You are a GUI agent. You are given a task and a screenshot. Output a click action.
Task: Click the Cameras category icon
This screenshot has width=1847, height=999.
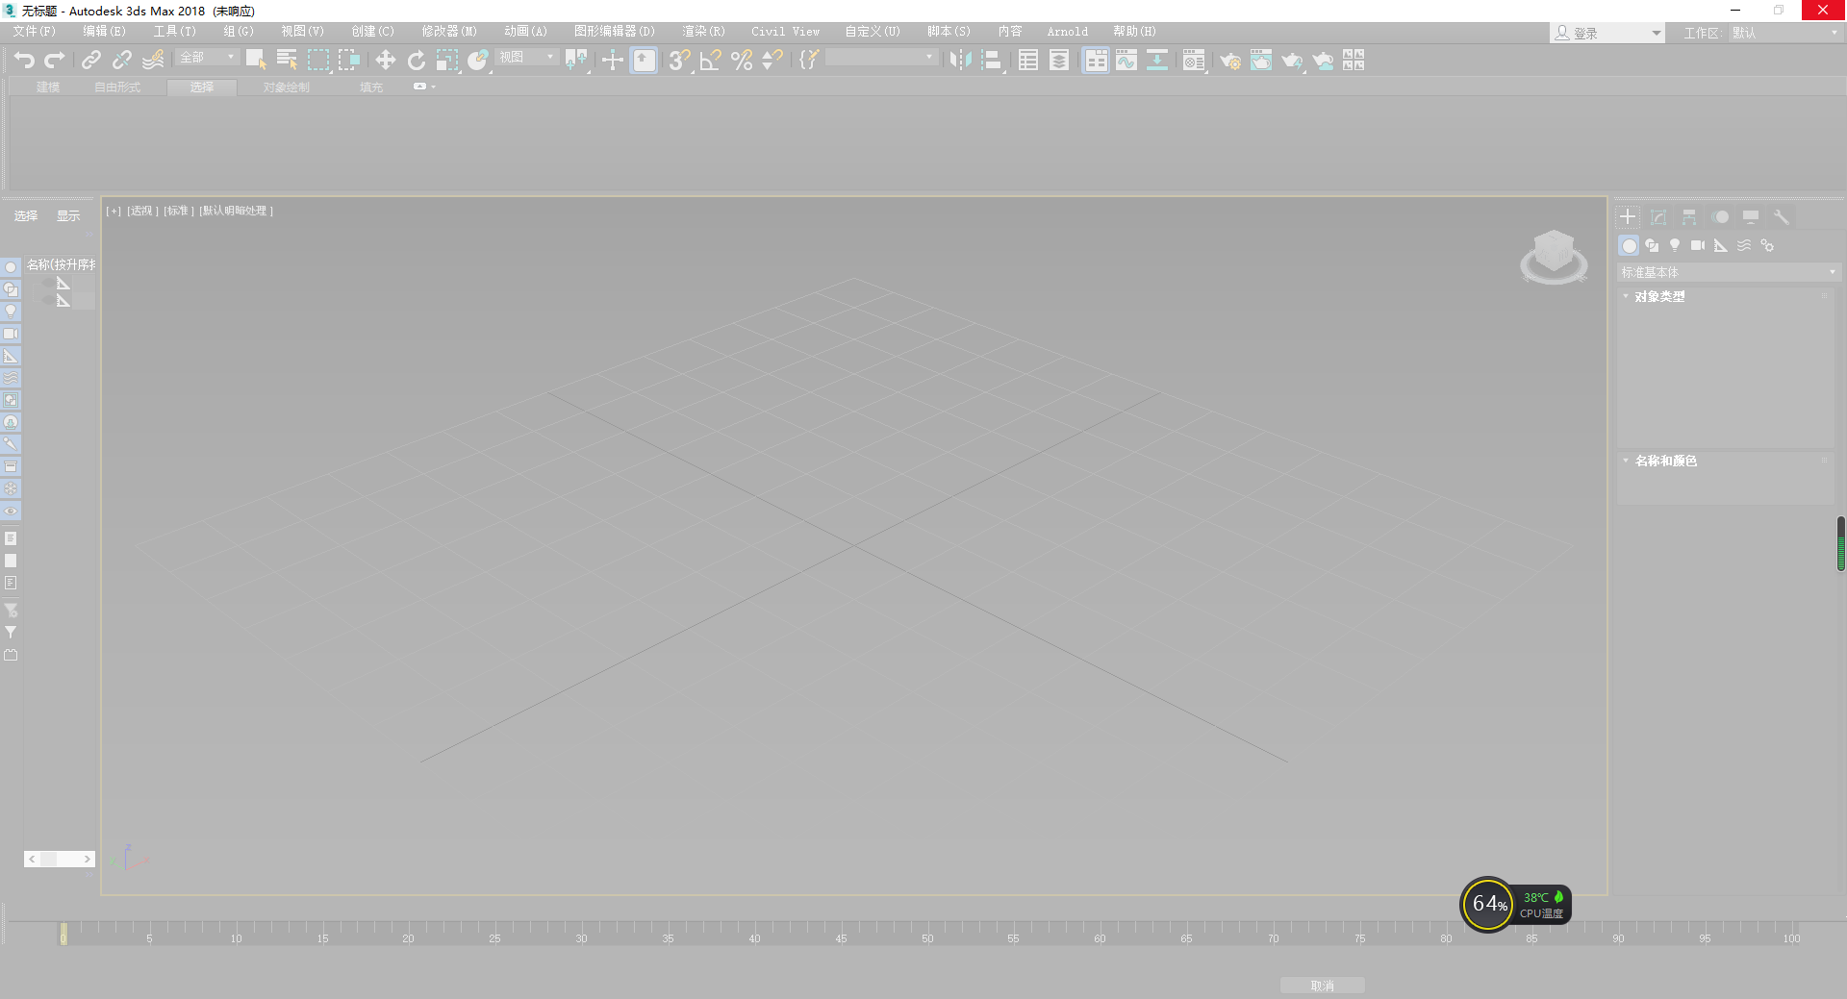(x=1698, y=245)
